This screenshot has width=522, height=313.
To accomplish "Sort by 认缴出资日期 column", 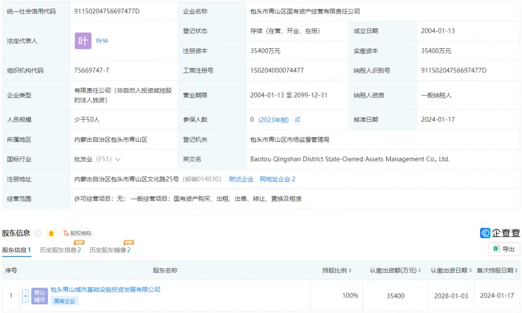I will [x=451, y=271].
